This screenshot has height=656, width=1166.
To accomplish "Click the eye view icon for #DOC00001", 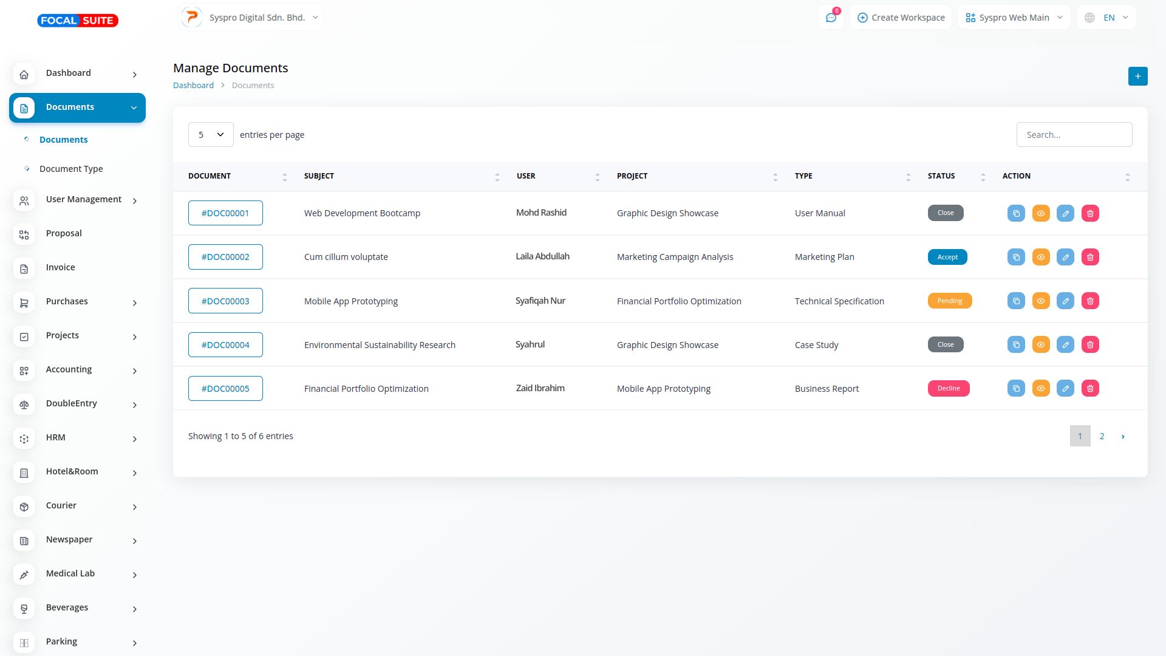I will (x=1041, y=213).
